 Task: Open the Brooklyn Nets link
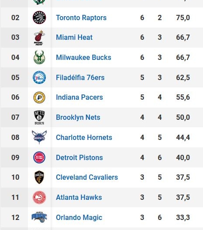point(78,117)
